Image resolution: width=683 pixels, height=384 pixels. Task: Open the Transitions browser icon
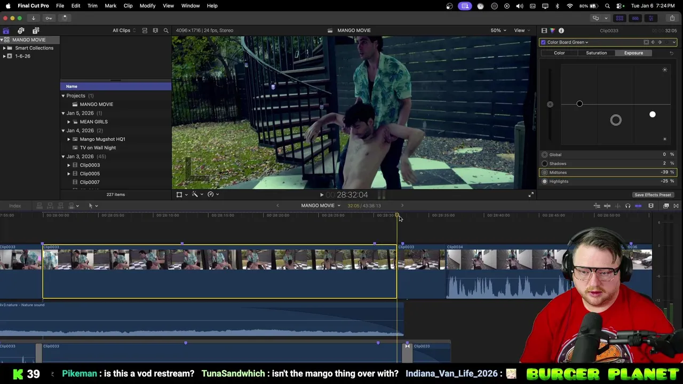point(676,206)
